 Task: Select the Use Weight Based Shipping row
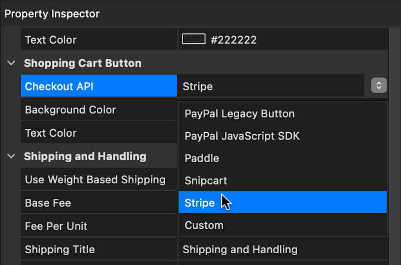(99, 179)
